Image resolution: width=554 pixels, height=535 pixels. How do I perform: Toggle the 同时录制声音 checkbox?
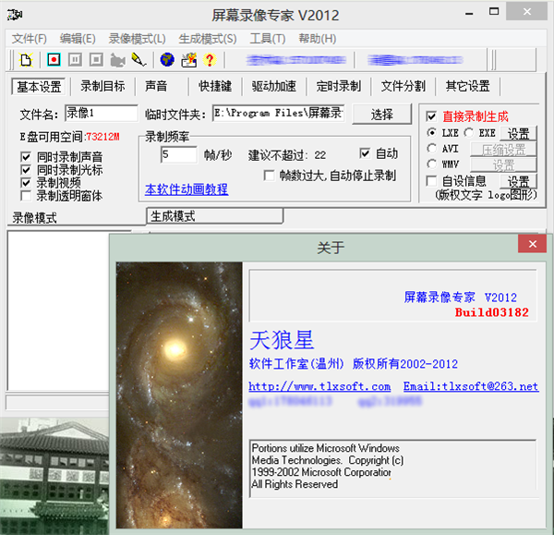tap(26, 157)
